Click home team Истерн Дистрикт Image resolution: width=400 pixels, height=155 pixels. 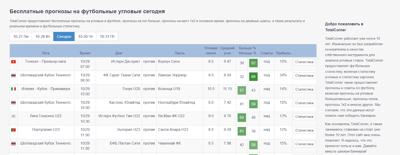point(125,61)
